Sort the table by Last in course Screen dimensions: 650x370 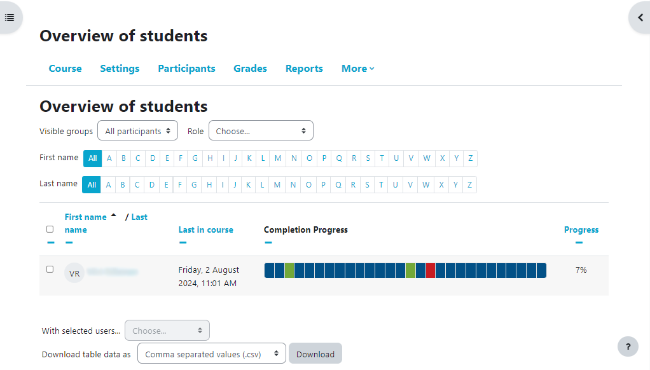click(x=205, y=230)
